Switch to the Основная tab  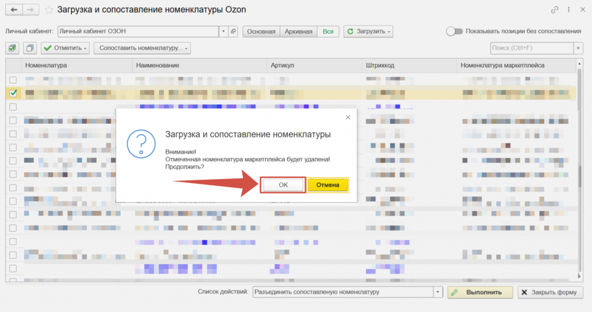click(261, 31)
